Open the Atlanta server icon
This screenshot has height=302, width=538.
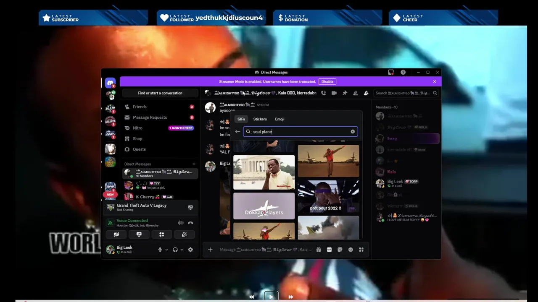pos(110,122)
